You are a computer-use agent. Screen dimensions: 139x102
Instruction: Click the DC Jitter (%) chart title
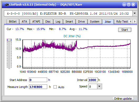click(72, 36)
